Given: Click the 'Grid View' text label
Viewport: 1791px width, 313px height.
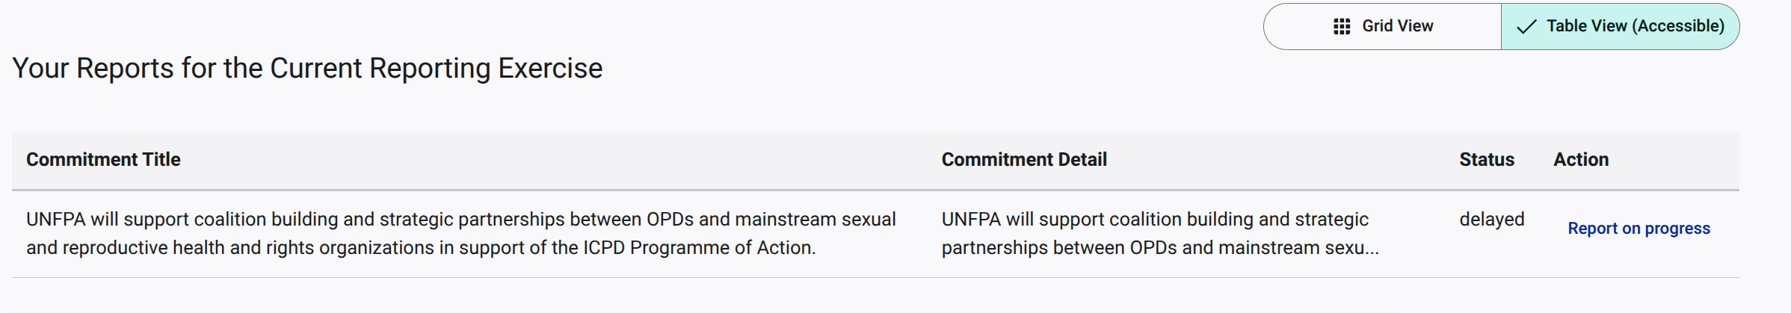Looking at the screenshot, I should coord(1398,26).
